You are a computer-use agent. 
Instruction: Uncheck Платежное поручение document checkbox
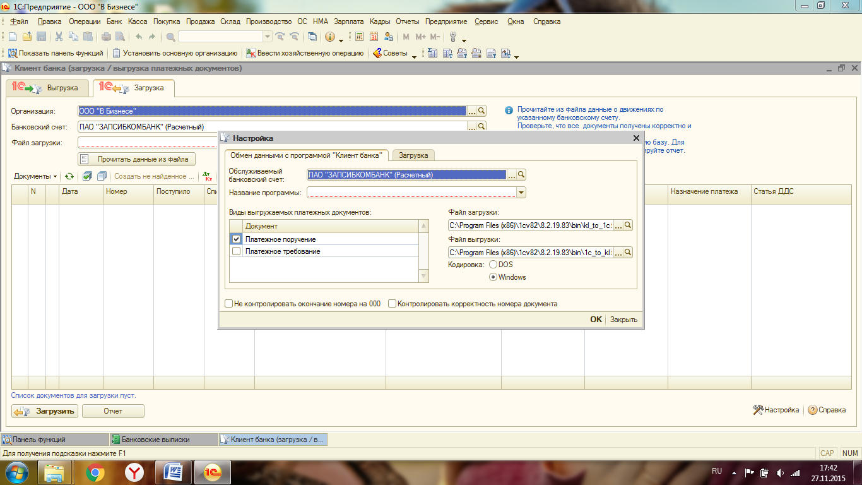pyautogui.click(x=237, y=239)
